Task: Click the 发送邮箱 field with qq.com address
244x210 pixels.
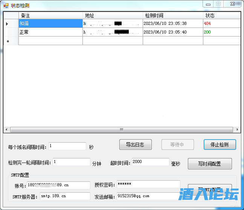Action: (x=148, y=196)
